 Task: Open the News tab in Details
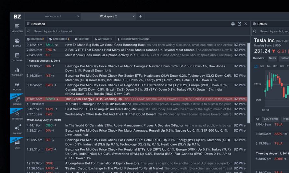point(272,58)
